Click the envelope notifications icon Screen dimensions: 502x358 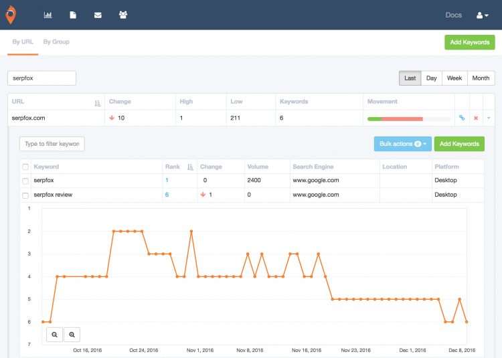point(98,15)
